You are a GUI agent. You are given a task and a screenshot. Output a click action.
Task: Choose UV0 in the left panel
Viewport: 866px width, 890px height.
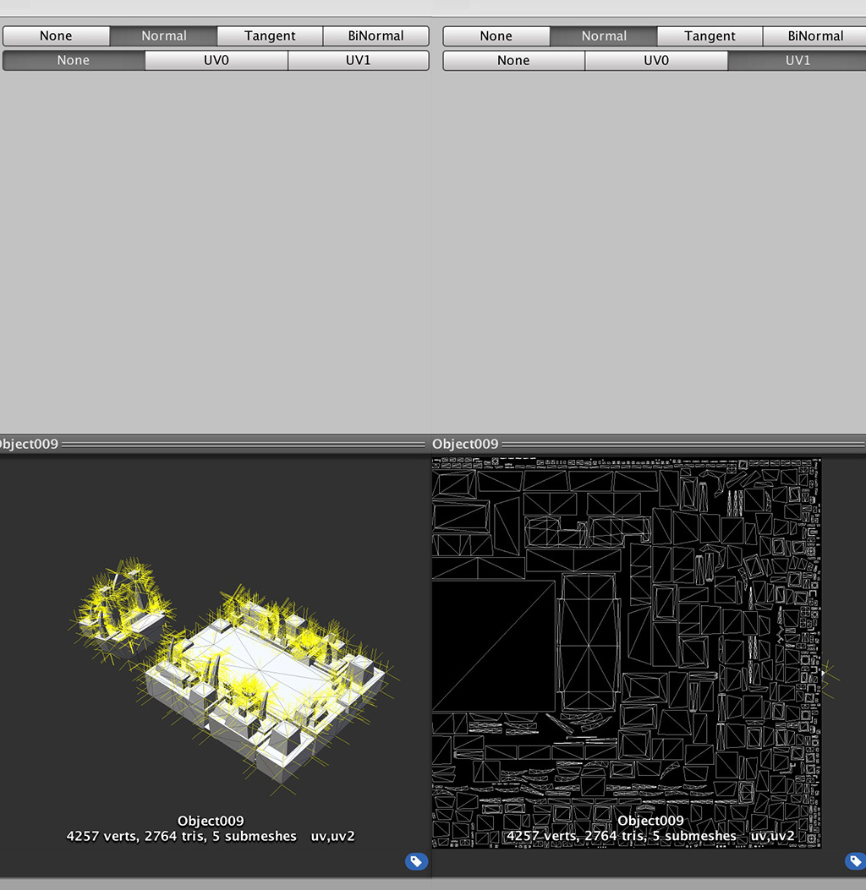point(216,61)
